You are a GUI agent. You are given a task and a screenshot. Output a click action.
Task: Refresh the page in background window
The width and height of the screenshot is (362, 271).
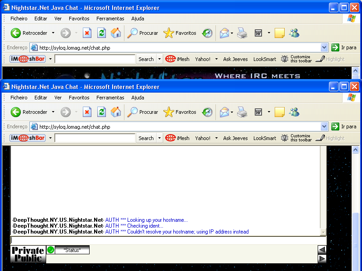(x=101, y=33)
